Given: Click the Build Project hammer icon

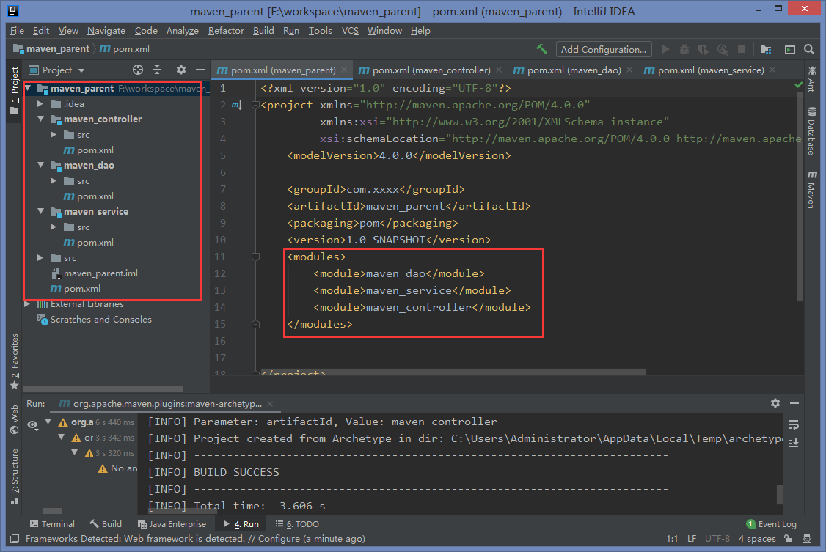Looking at the screenshot, I should coord(541,49).
